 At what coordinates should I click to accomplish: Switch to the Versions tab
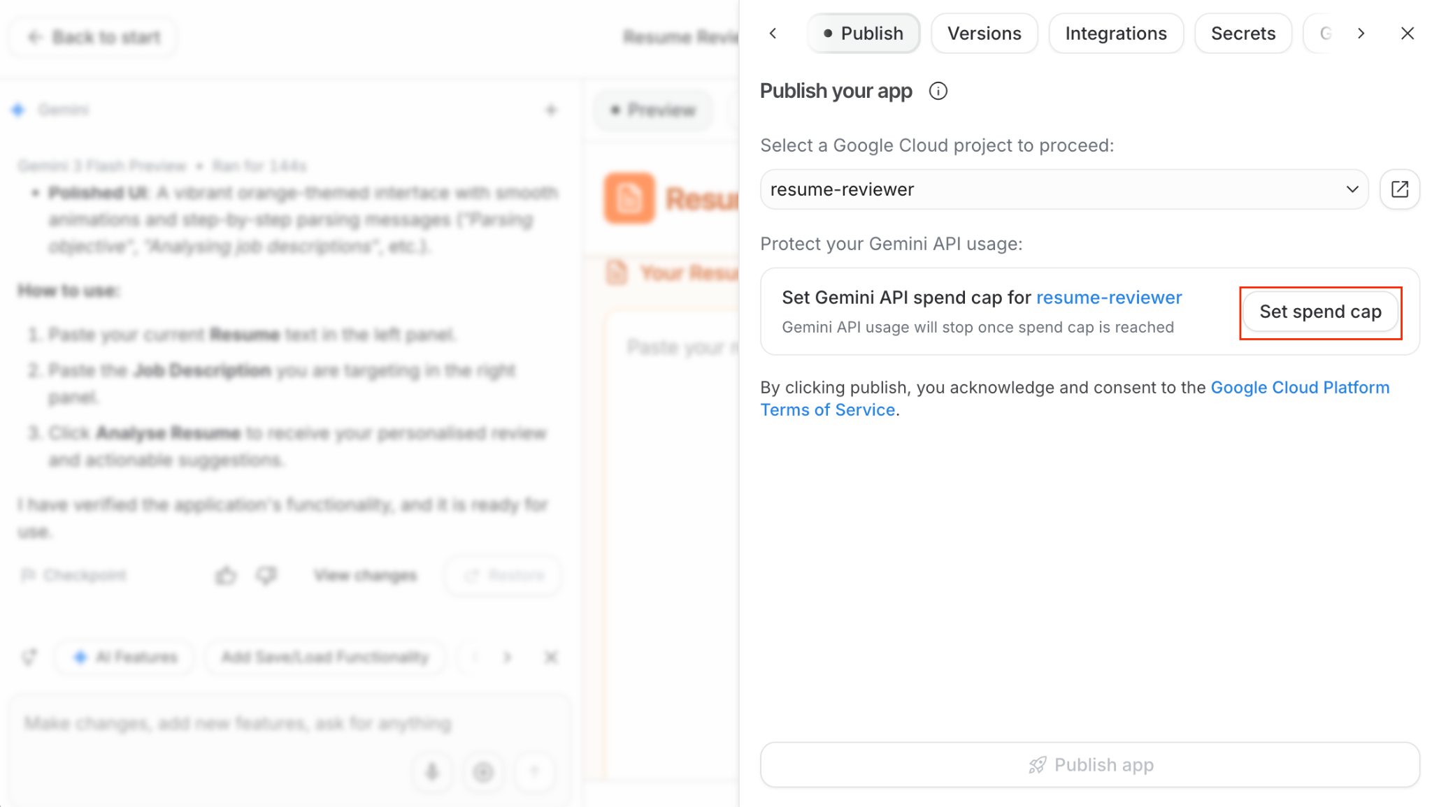pos(984,34)
